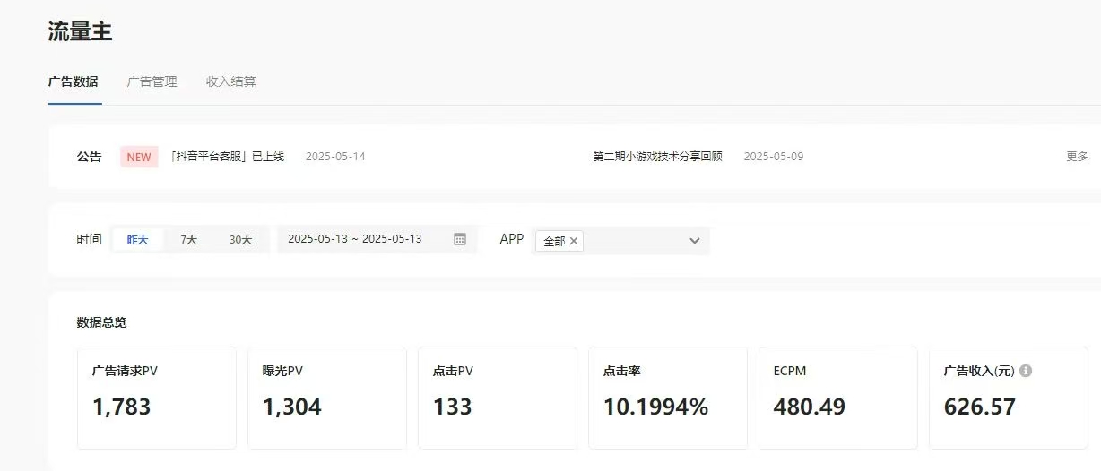Click the 点击PV value 133
1101x471 pixels.
click(453, 407)
